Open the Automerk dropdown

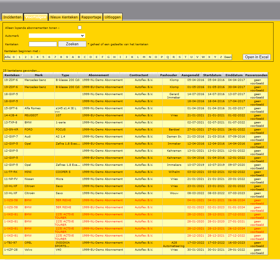[x=57, y=36]
